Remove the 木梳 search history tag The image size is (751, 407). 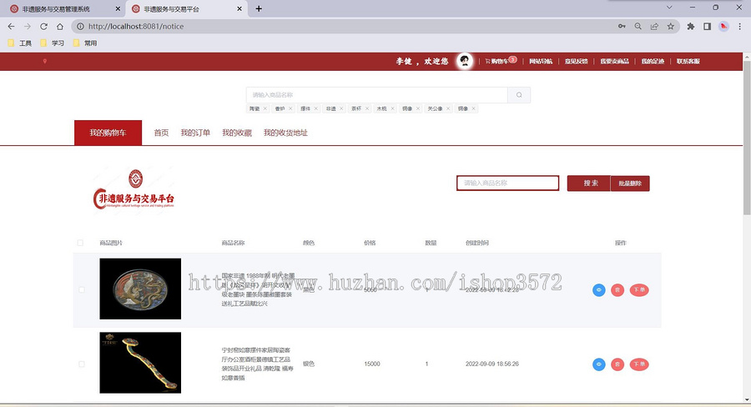coord(392,108)
